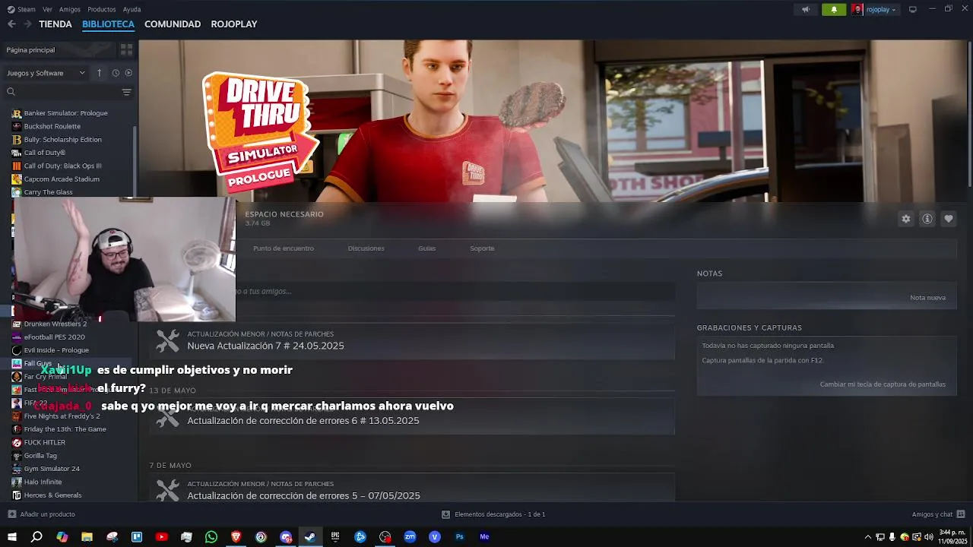Open YouTube from the Windows taskbar
Screen dimensions: 973x547
click(x=161, y=537)
